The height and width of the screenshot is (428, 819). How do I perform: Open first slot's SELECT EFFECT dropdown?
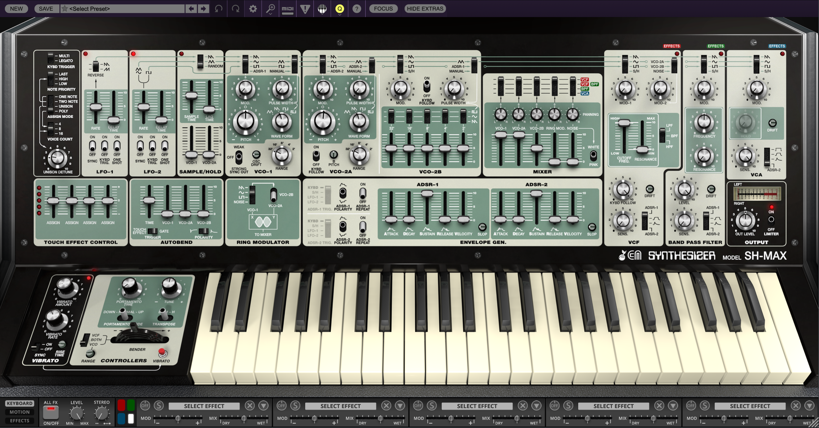(204, 406)
